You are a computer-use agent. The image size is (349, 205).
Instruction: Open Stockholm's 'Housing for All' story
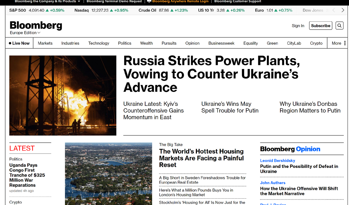coord(202,202)
